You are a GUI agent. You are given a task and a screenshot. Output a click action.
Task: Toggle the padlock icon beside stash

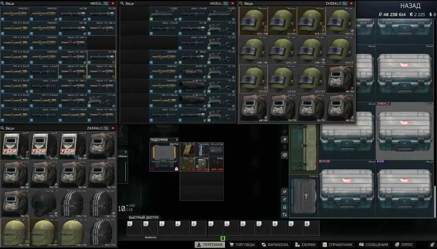point(284,207)
